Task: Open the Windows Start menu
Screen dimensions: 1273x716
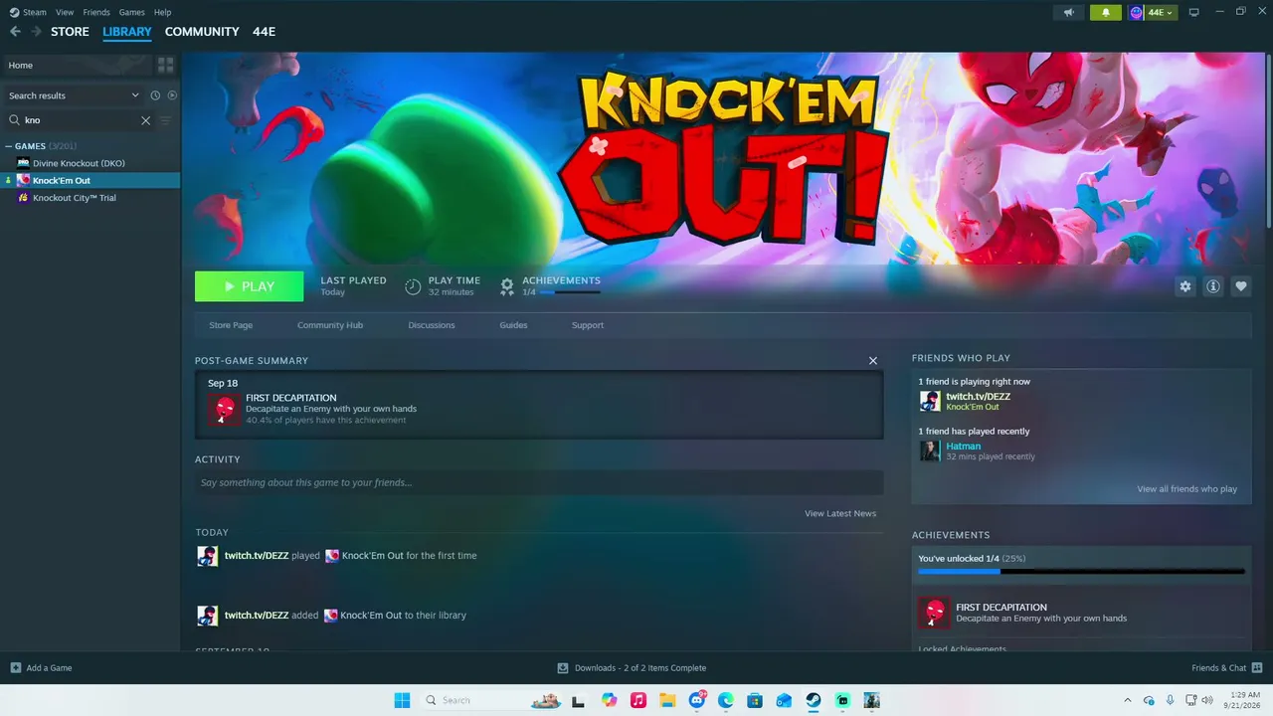Action: coord(402,700)
